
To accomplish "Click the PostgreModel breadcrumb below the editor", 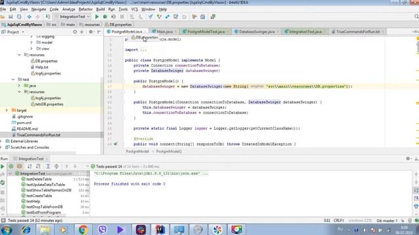I will 137,151.
